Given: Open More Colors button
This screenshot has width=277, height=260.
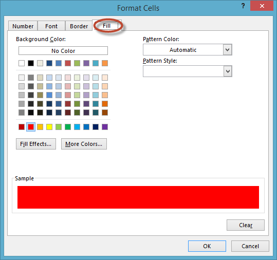Looking at the screenshot, I should click(84, 144).
